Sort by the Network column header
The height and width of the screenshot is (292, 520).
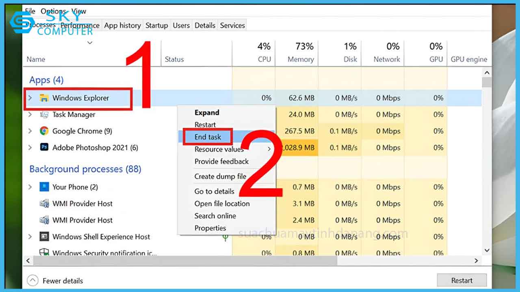387,59
